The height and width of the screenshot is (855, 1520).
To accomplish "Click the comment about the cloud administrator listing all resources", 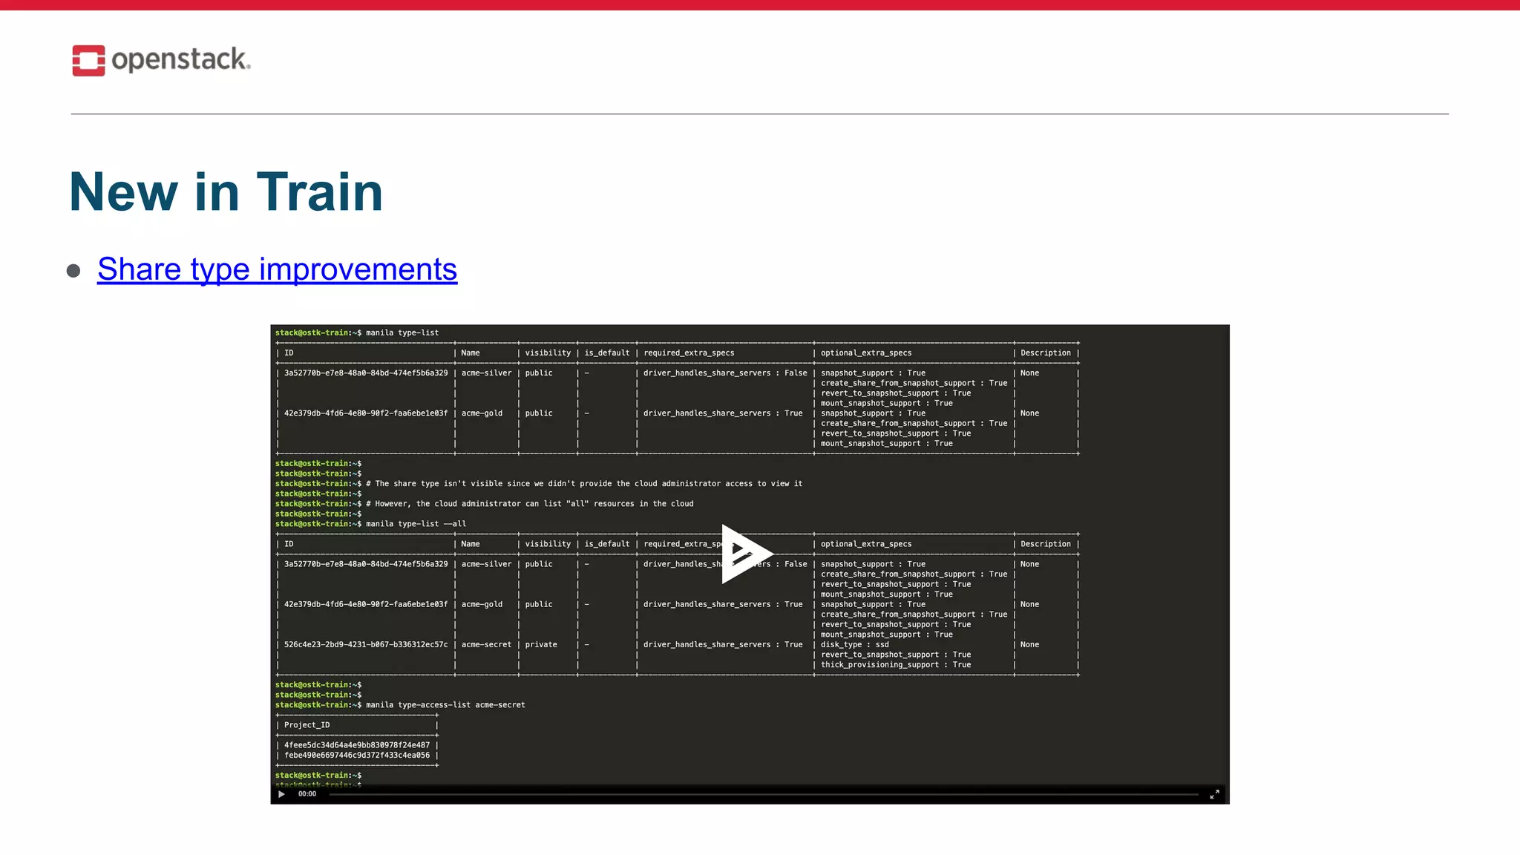I will pos(530,504).
